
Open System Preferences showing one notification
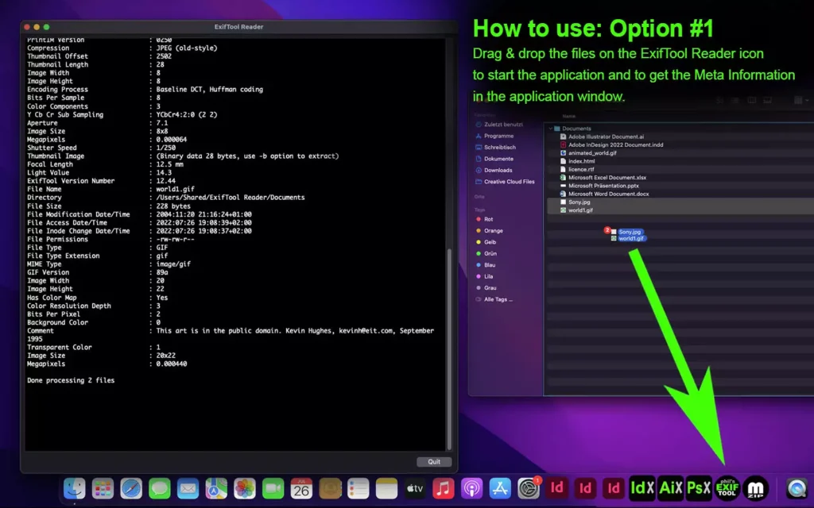click(527, 488)
